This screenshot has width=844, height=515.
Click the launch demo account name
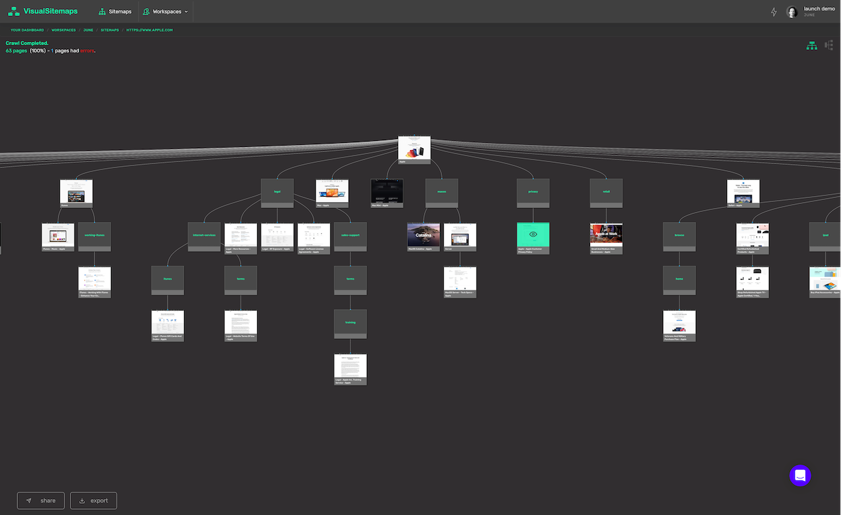819,9
